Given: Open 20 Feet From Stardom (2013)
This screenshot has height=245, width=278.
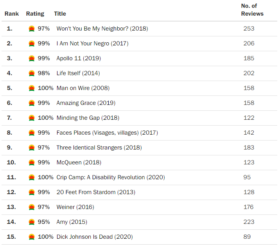Looking at the screenshot, I should pyautogui.click(x=96, y=192).
